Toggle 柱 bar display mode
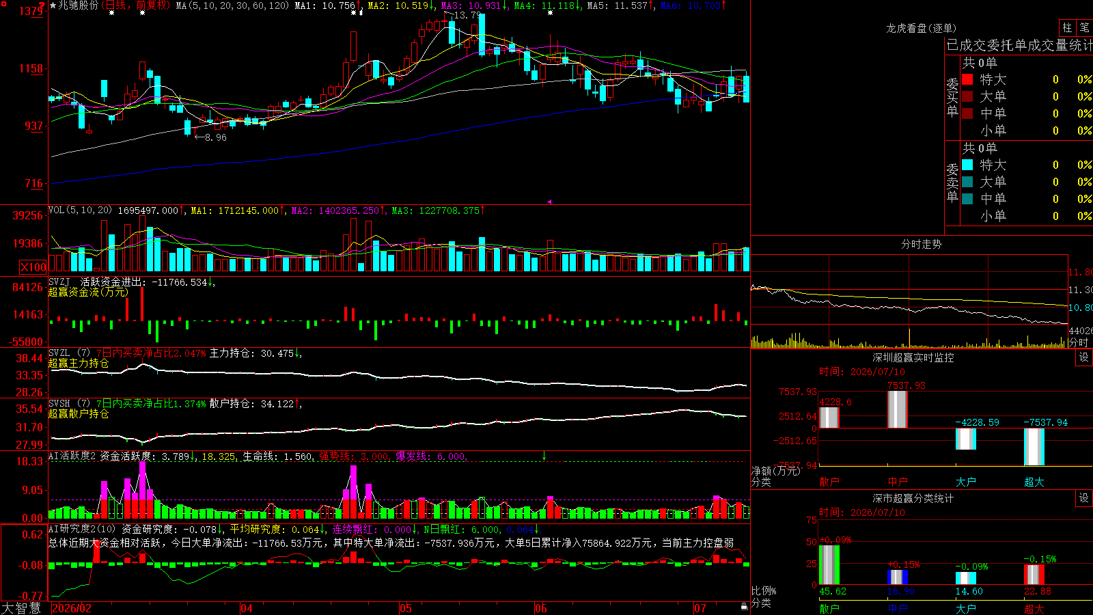Viewport: 1093px width, 615px height. (x=1067, y=27)
